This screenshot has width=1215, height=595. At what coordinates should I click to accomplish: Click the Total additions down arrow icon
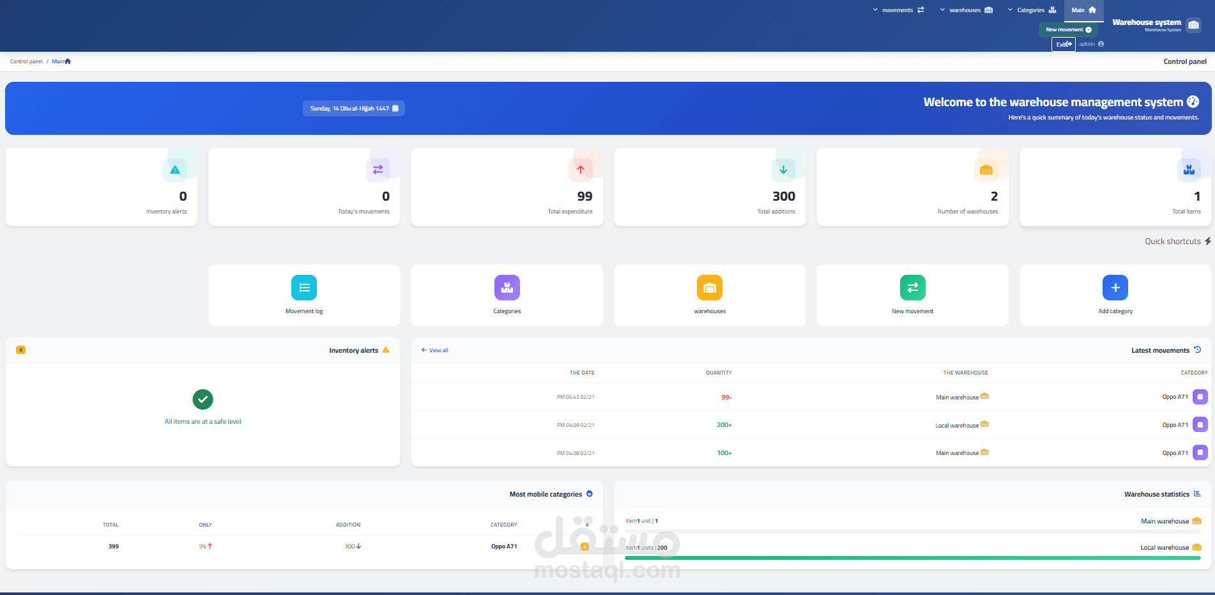(783, 170)
